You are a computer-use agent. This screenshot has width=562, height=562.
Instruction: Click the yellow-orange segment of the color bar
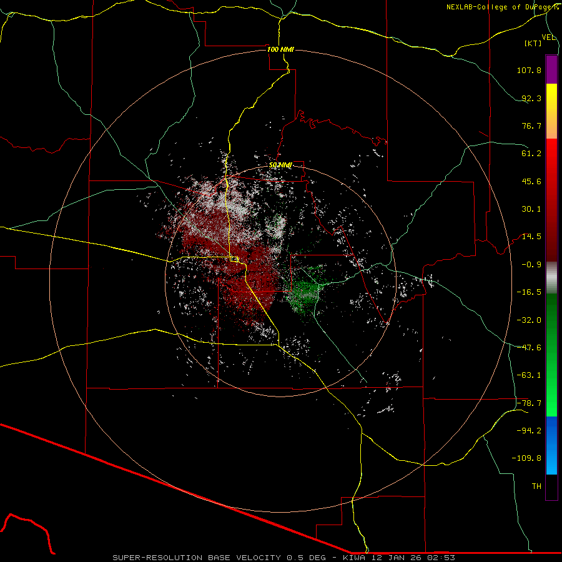[x=551, y=111]
